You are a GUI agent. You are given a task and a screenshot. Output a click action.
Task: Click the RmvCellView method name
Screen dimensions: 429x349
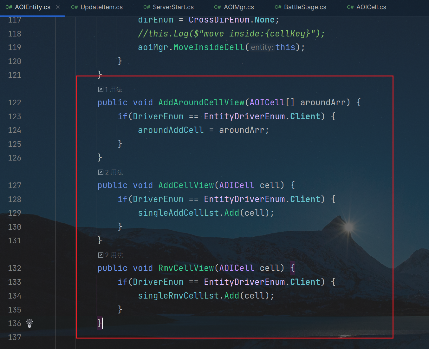pyautogui.click(x=186, y=268)
